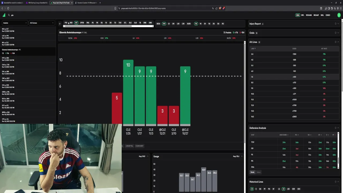Click the 0 DAYS REST filter tag
343x193 pixels.
139,146
